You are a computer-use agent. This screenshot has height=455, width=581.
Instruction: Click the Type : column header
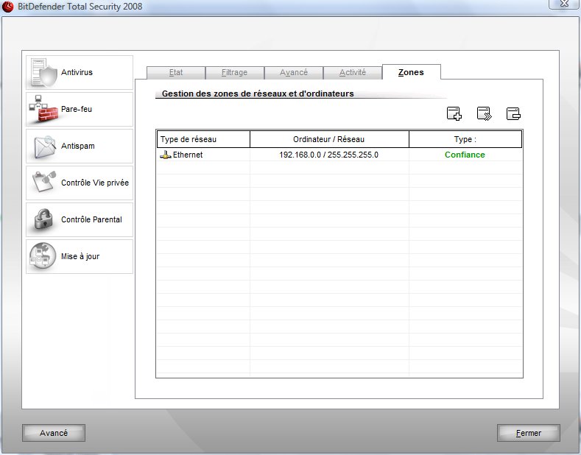(465, 139)
